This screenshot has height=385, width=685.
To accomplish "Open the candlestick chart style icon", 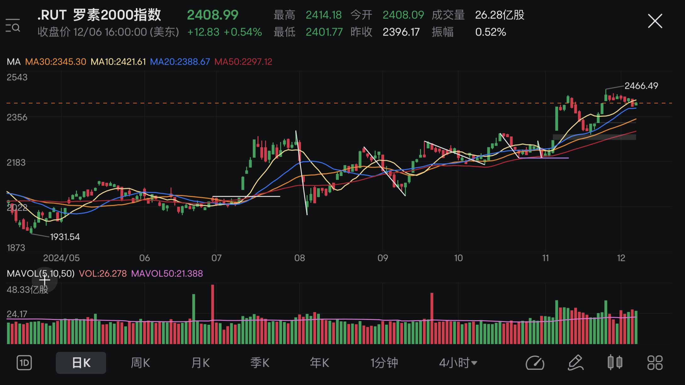I will click(615, 362).
